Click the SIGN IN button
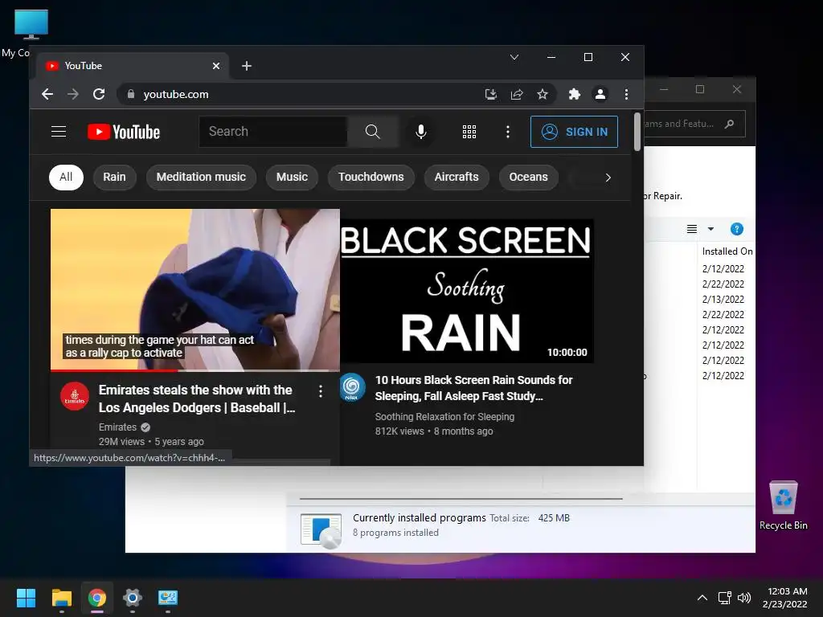 pos(574,132)
